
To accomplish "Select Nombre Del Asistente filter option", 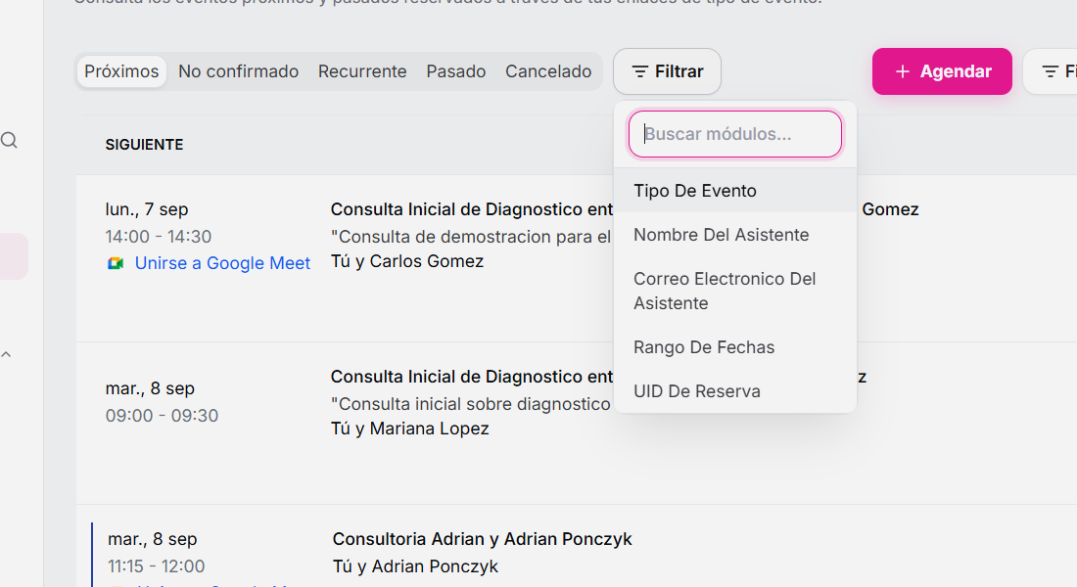I will (735, 235).
